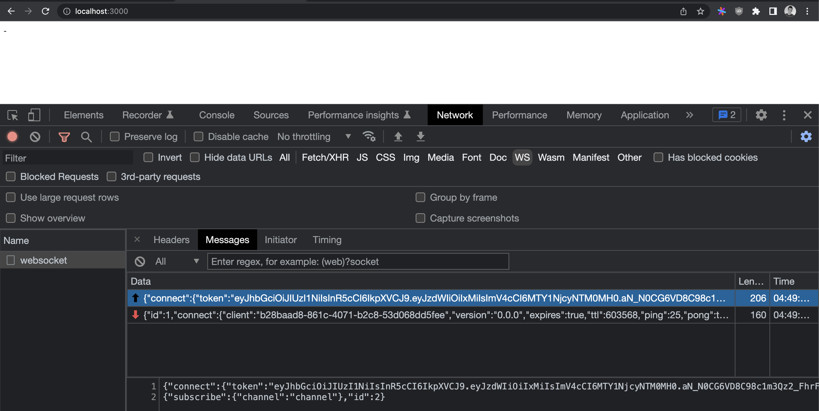This screenshot has height=411, width=819.
Task: View site information icon in address bar
Action: (67, 11)
